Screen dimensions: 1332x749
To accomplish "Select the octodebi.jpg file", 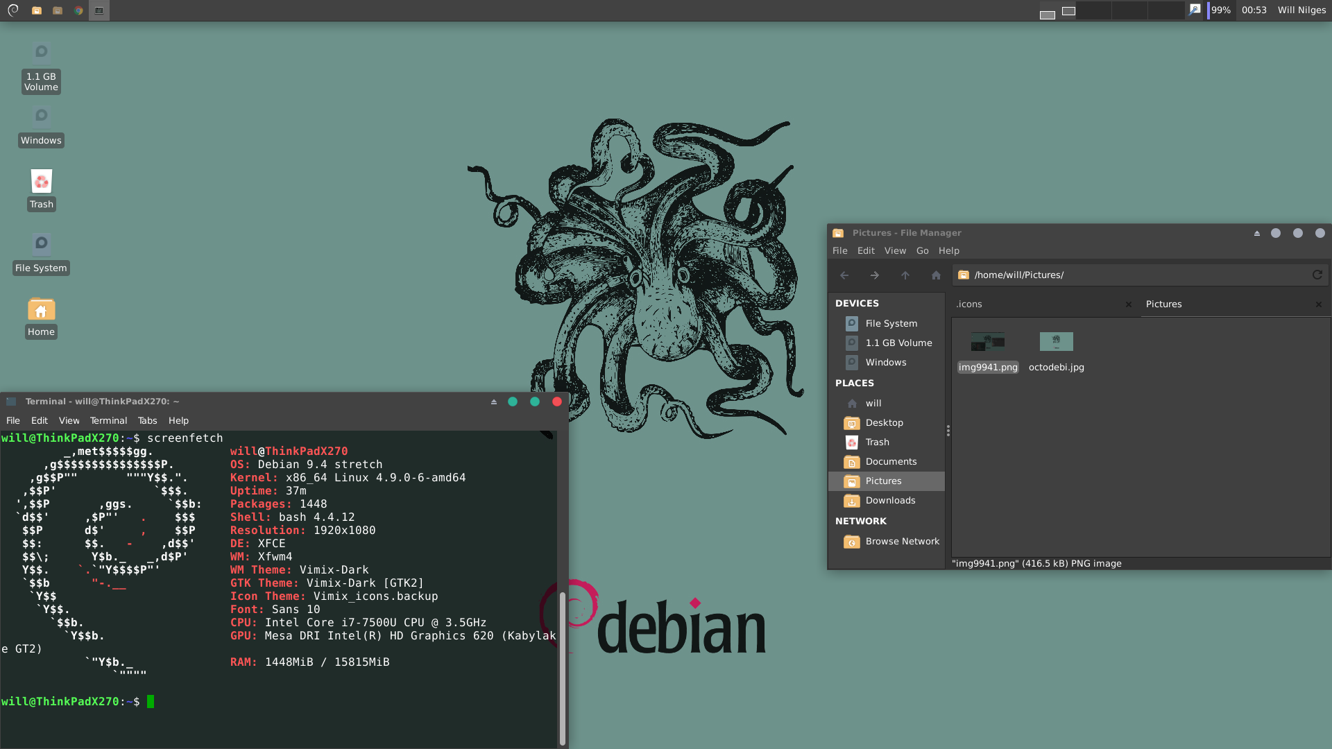I will click(x=1056, y=352).
